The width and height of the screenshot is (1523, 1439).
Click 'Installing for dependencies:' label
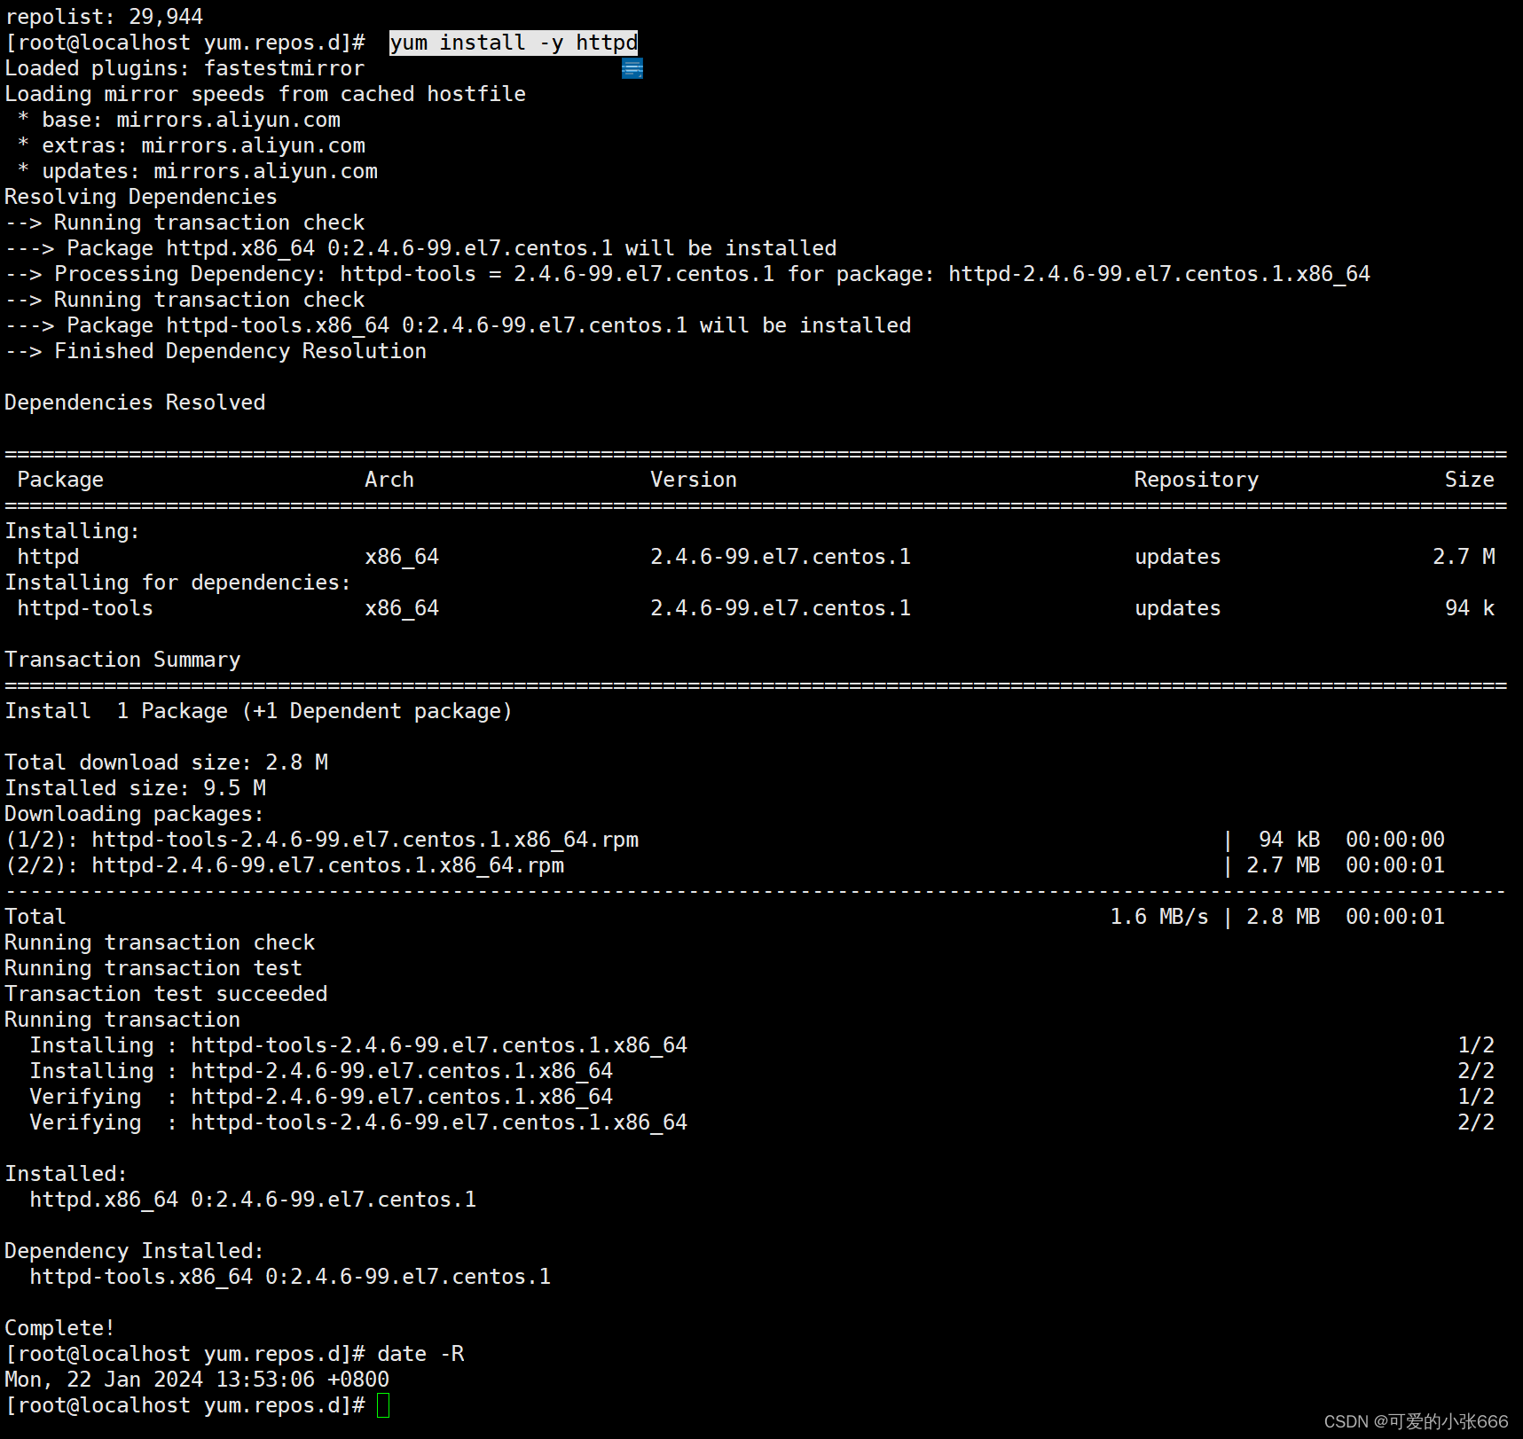click(x=178, y=583)
